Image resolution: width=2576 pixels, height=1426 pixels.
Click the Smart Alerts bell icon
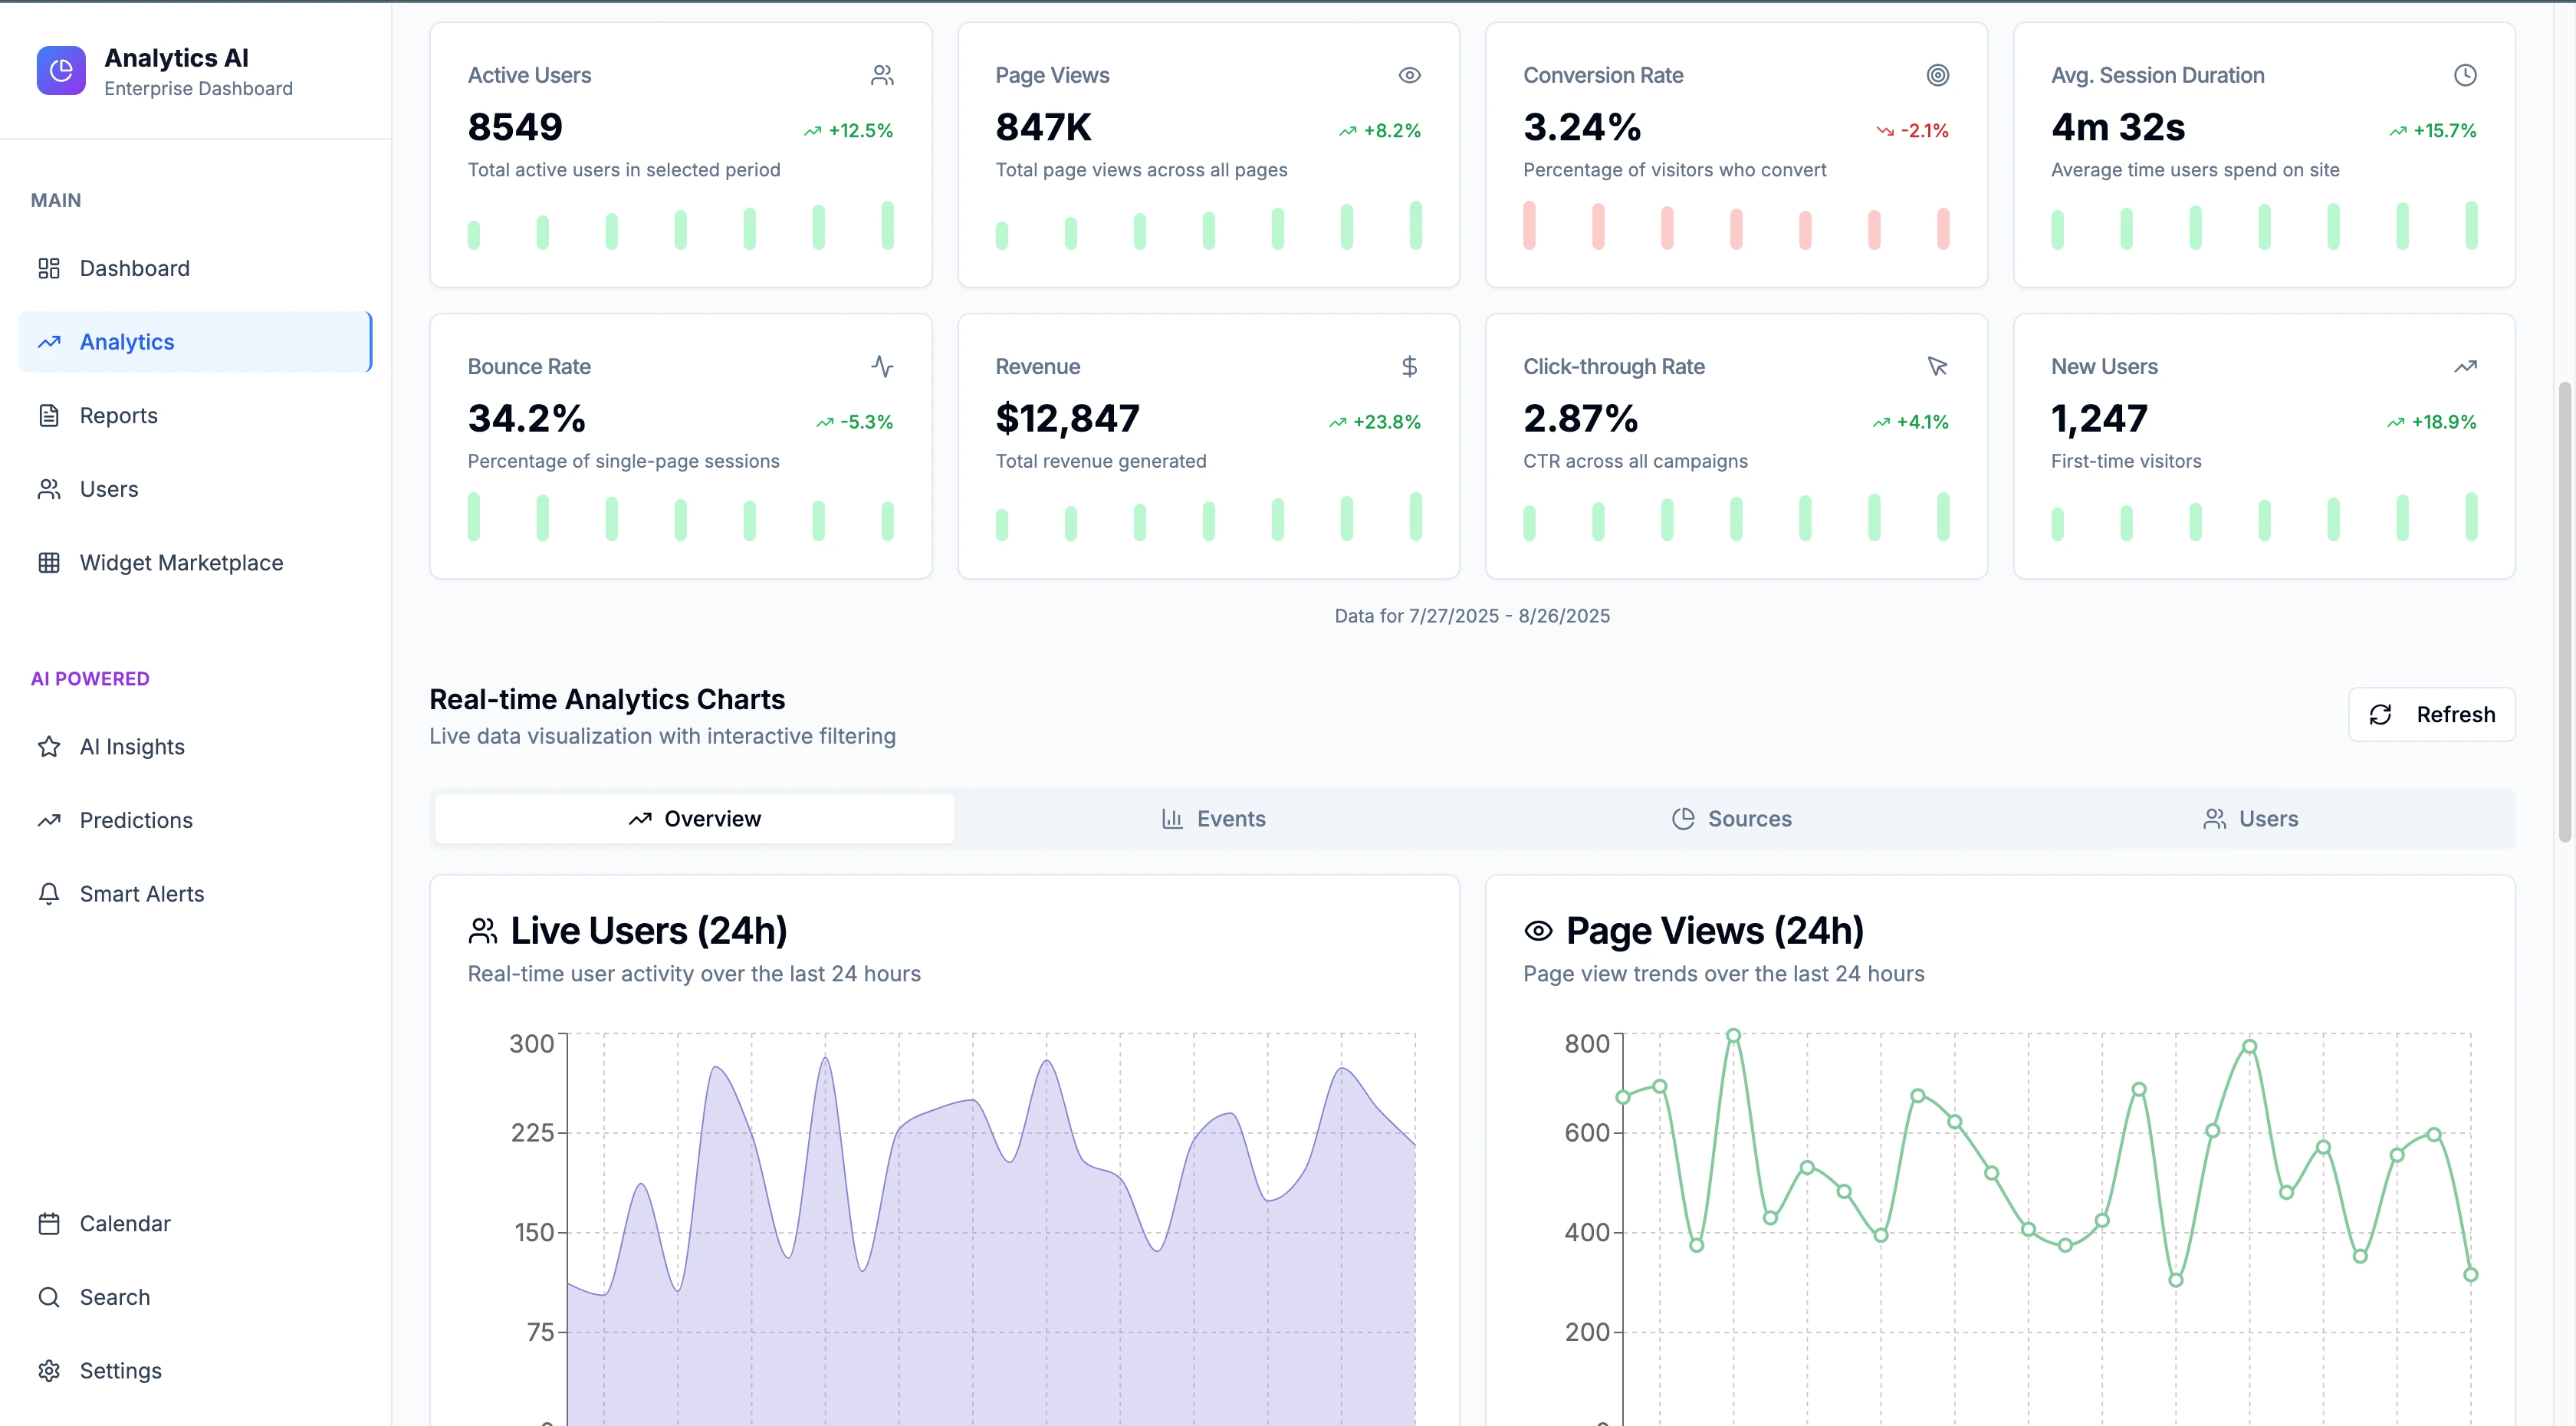(x=49, y=893)
